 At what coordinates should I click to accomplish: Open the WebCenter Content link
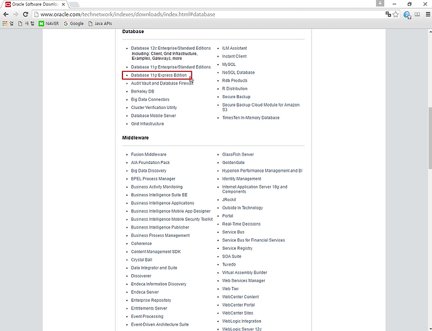point(241,297)
